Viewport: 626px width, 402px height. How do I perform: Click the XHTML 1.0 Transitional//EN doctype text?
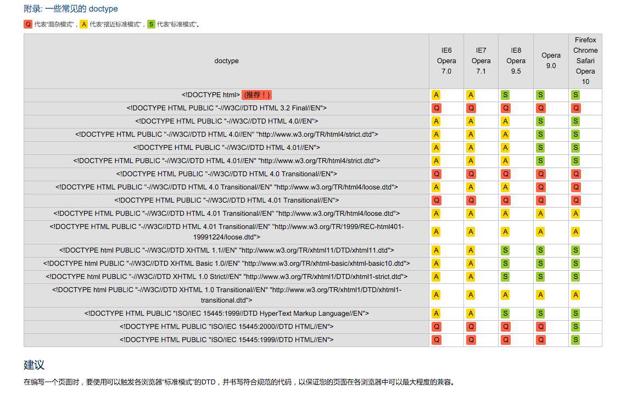click(x=226, y=295)
